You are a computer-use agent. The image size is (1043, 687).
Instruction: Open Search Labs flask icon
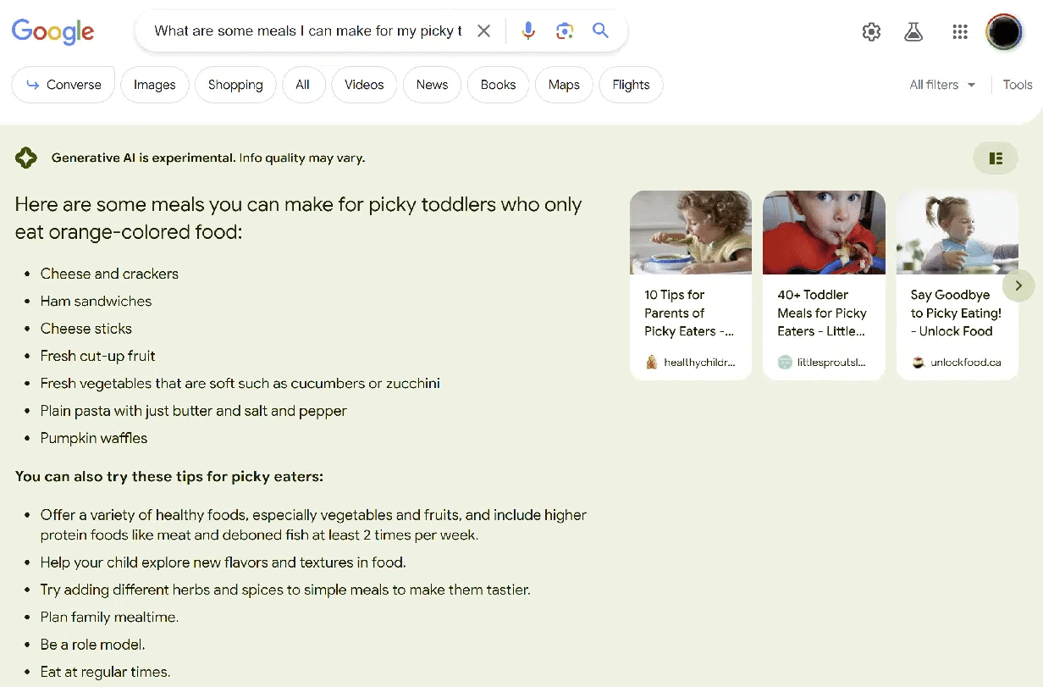coord(913,32)
